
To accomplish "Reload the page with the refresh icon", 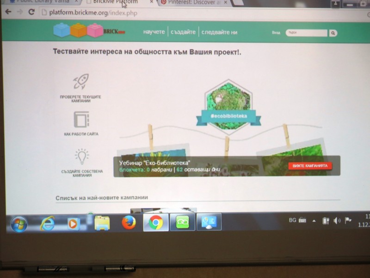I will 32,12.
